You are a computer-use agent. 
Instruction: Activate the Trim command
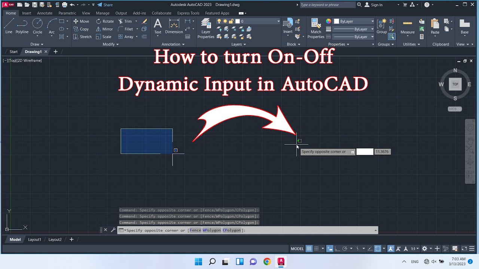[125, 21]
